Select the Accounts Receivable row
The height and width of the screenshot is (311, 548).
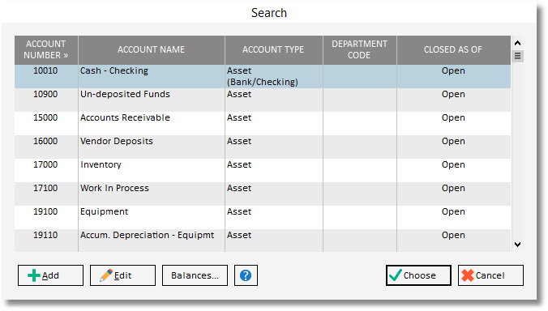[263, 124]
